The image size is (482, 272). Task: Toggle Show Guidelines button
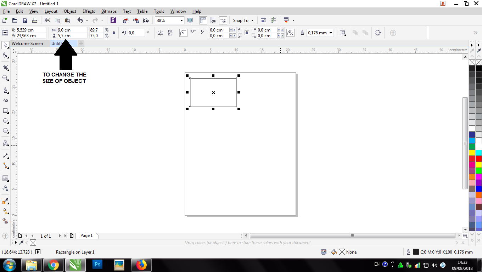(x=223, y=21)
